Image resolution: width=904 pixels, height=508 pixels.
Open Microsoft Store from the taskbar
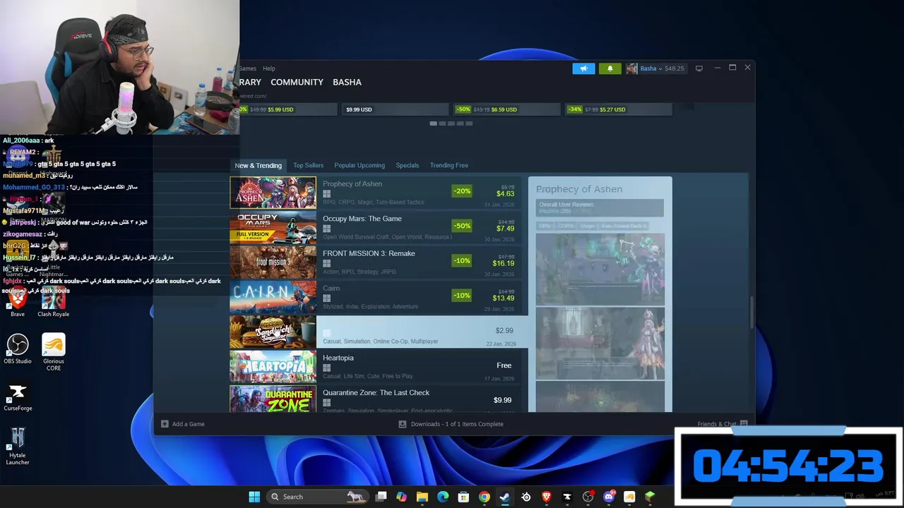463,497
